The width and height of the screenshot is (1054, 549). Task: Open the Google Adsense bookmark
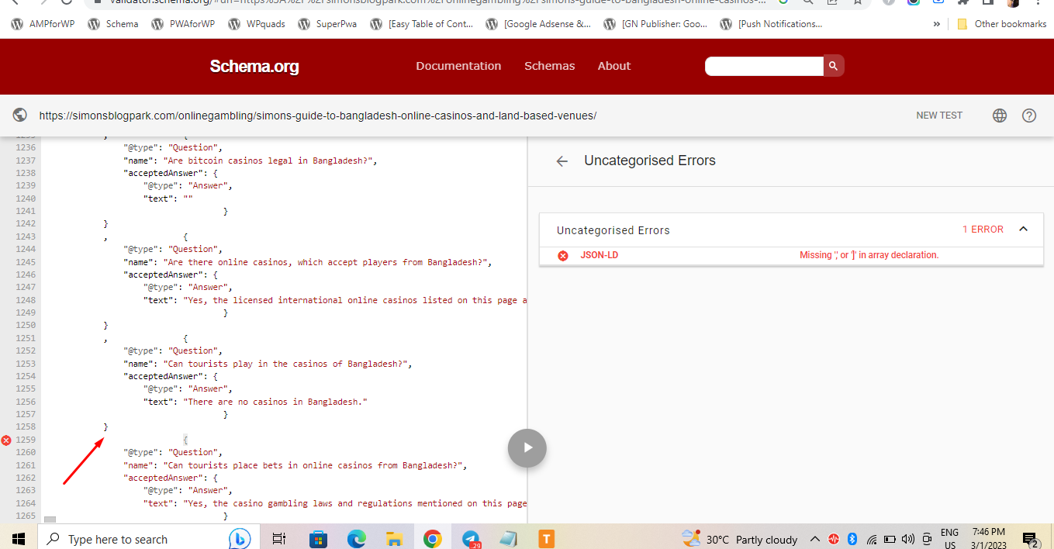537,24
